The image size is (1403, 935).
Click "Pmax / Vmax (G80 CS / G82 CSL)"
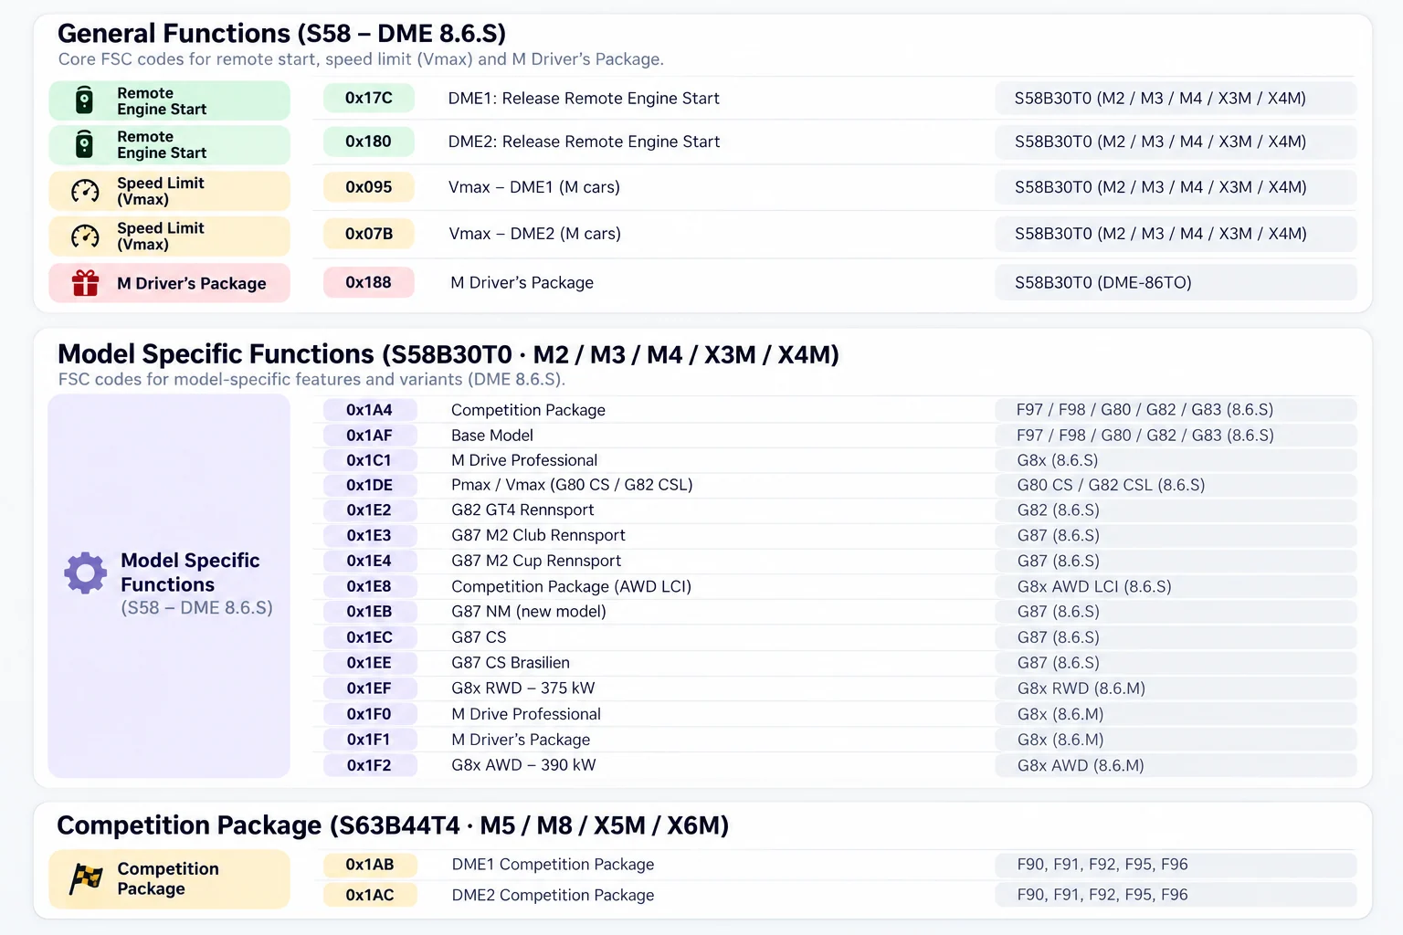click(x=572, y=485)
